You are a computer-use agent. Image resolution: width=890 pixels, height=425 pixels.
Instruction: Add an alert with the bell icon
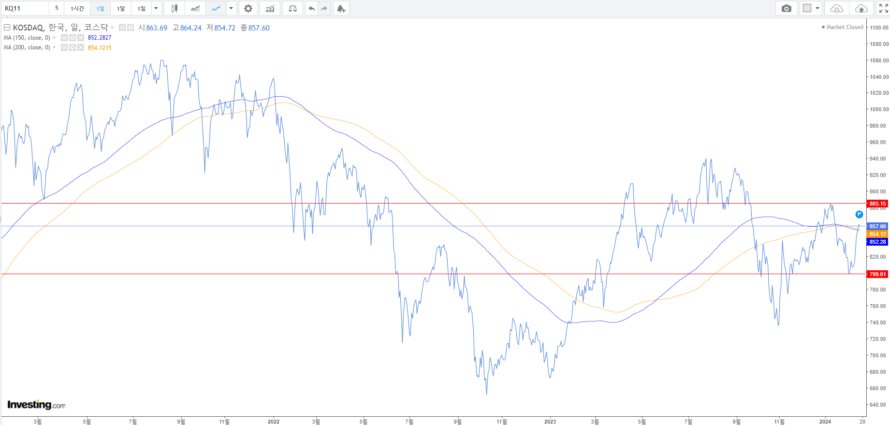[341, 8]
